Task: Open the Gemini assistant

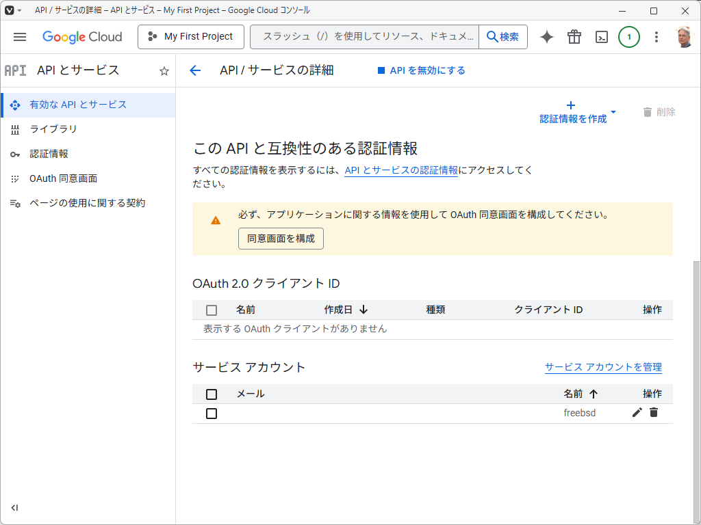Action: click(546, 37)
